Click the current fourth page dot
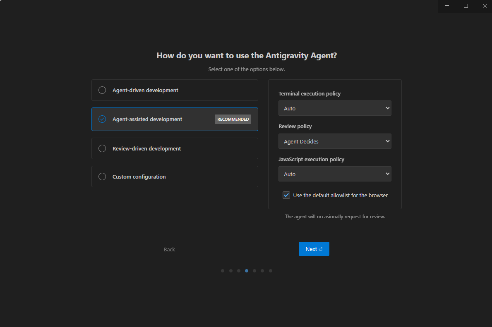 (x=247, y=271)
